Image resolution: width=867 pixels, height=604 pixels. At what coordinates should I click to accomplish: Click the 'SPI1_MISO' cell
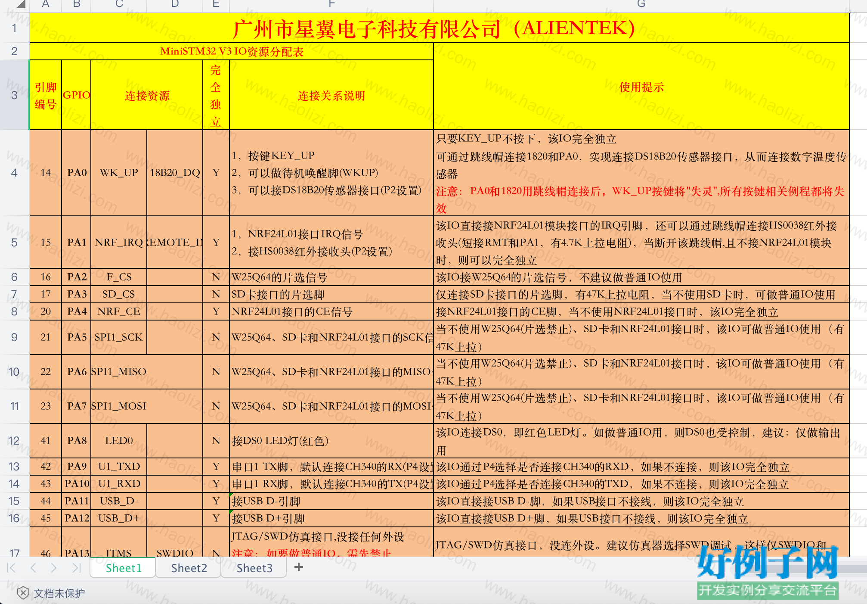click(x=119, y=372)
